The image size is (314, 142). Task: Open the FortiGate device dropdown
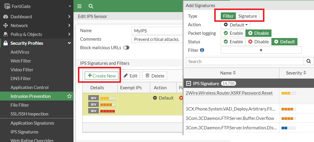(x=70, y=6)
